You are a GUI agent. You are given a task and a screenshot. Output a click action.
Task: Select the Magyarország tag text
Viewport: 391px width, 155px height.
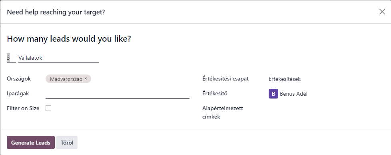pyautogui.click(x=66, y=79)
